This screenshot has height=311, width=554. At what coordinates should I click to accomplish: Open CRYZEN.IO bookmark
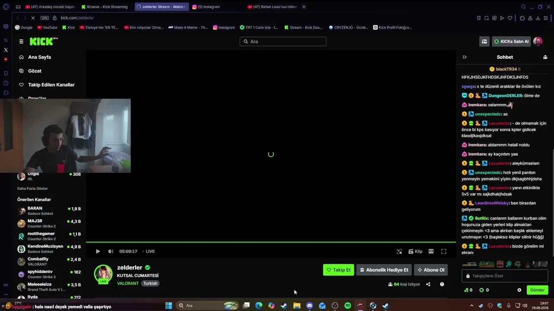[348, 27]
